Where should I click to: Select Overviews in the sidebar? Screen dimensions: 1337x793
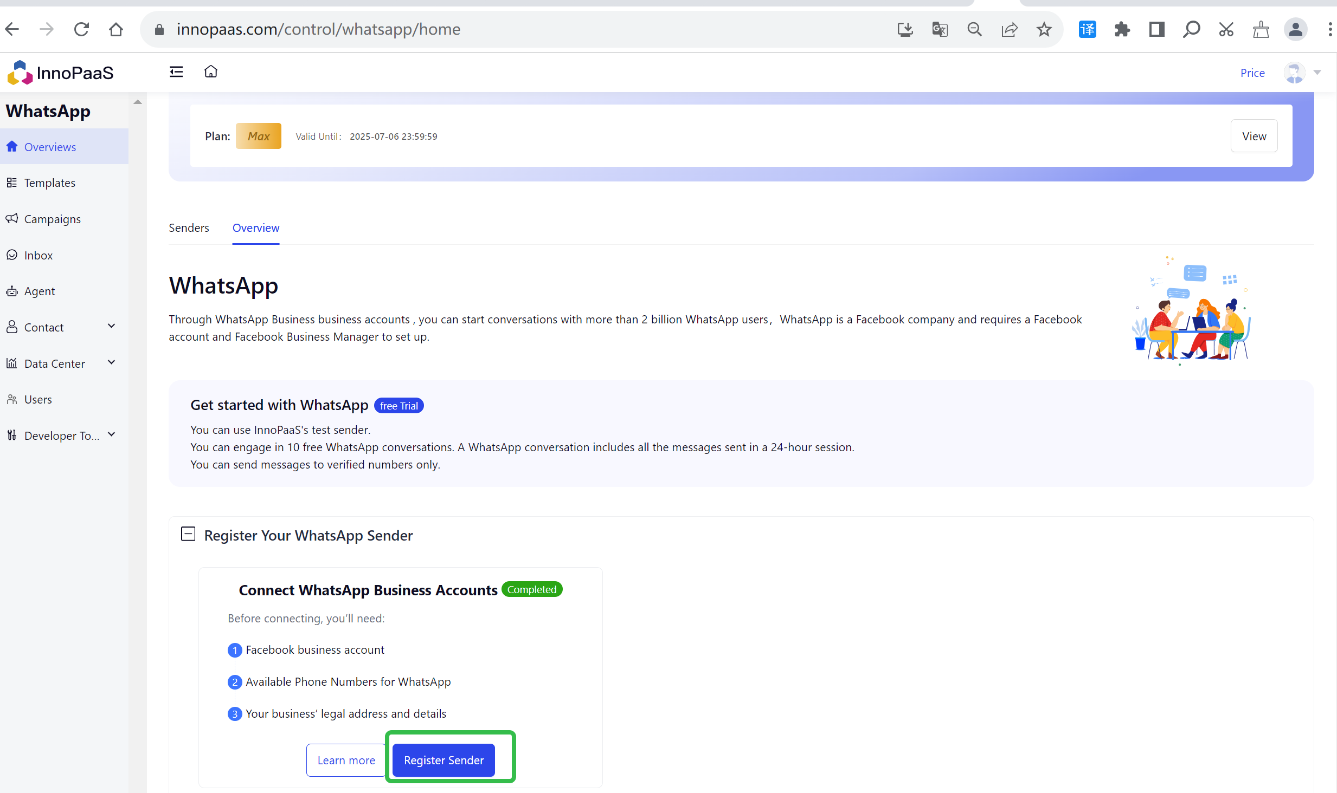pos(64,147)
